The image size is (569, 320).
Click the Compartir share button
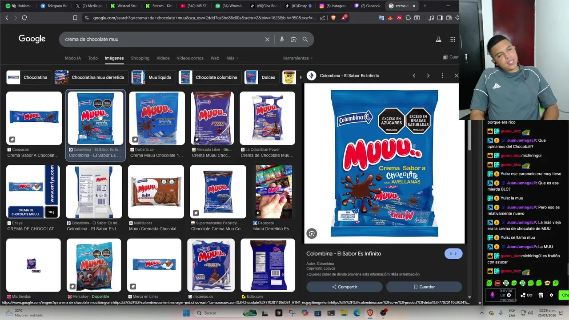tap(345, 287)
